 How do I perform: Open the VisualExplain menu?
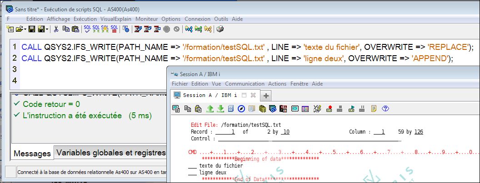116,19
